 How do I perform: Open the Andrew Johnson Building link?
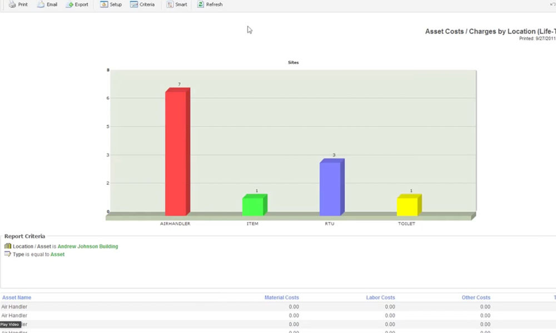coord(87,246)
